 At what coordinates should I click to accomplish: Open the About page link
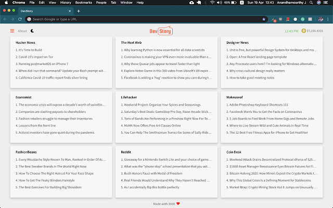[22, 31]
